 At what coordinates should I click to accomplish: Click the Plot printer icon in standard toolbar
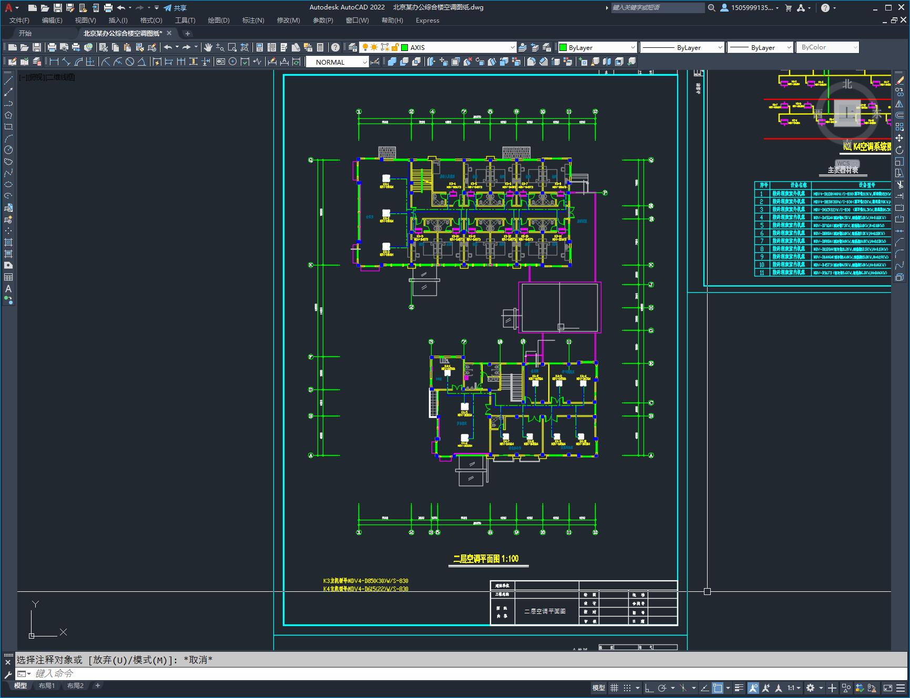tap(52, 47)
